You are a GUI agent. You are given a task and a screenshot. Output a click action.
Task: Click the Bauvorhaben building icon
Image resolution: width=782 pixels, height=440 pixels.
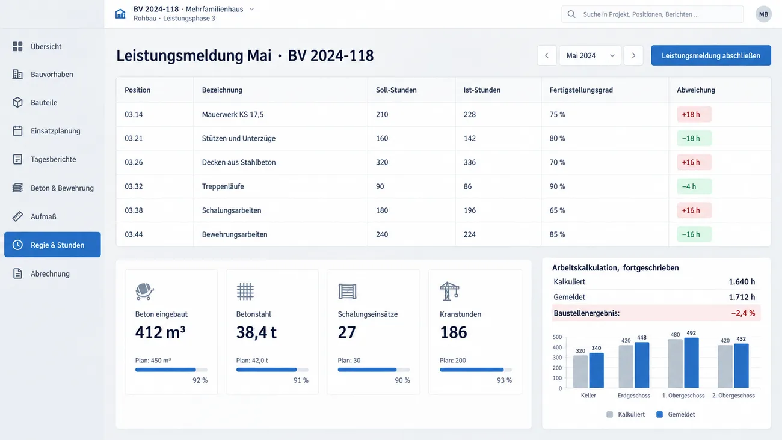point(17,75)
